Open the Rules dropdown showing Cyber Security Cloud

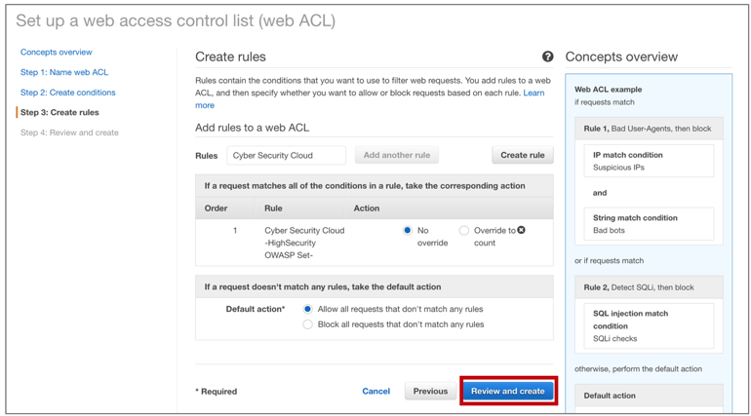pyautogui.click(x=286, y=155)
